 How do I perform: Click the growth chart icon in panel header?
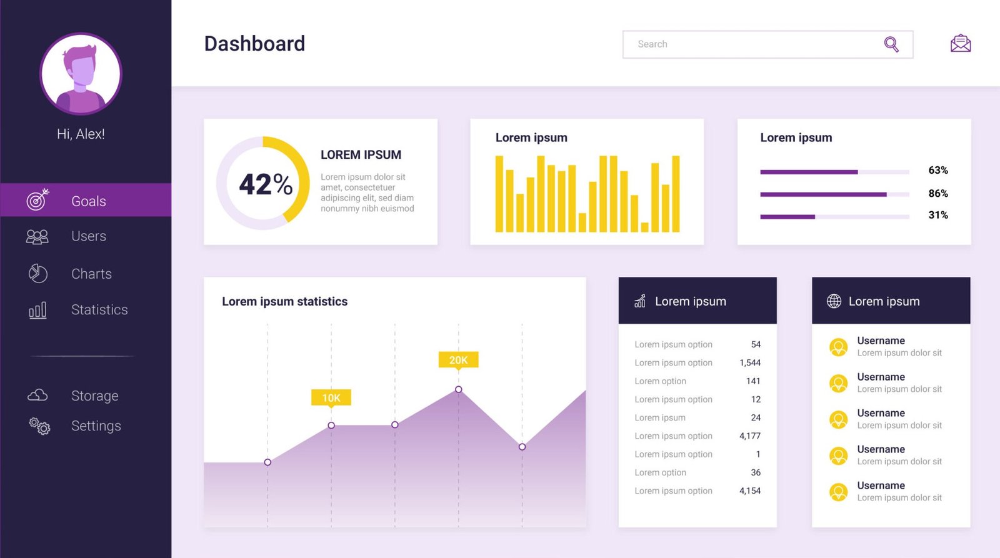pos(640,301)
